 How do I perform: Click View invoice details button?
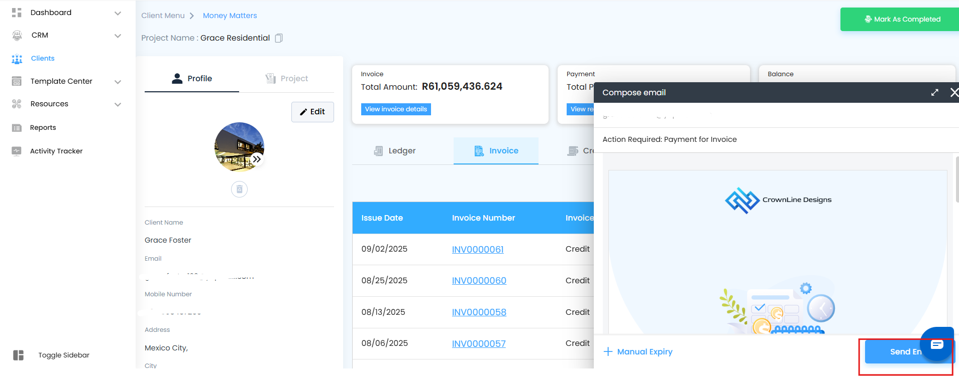click(396, 109)
